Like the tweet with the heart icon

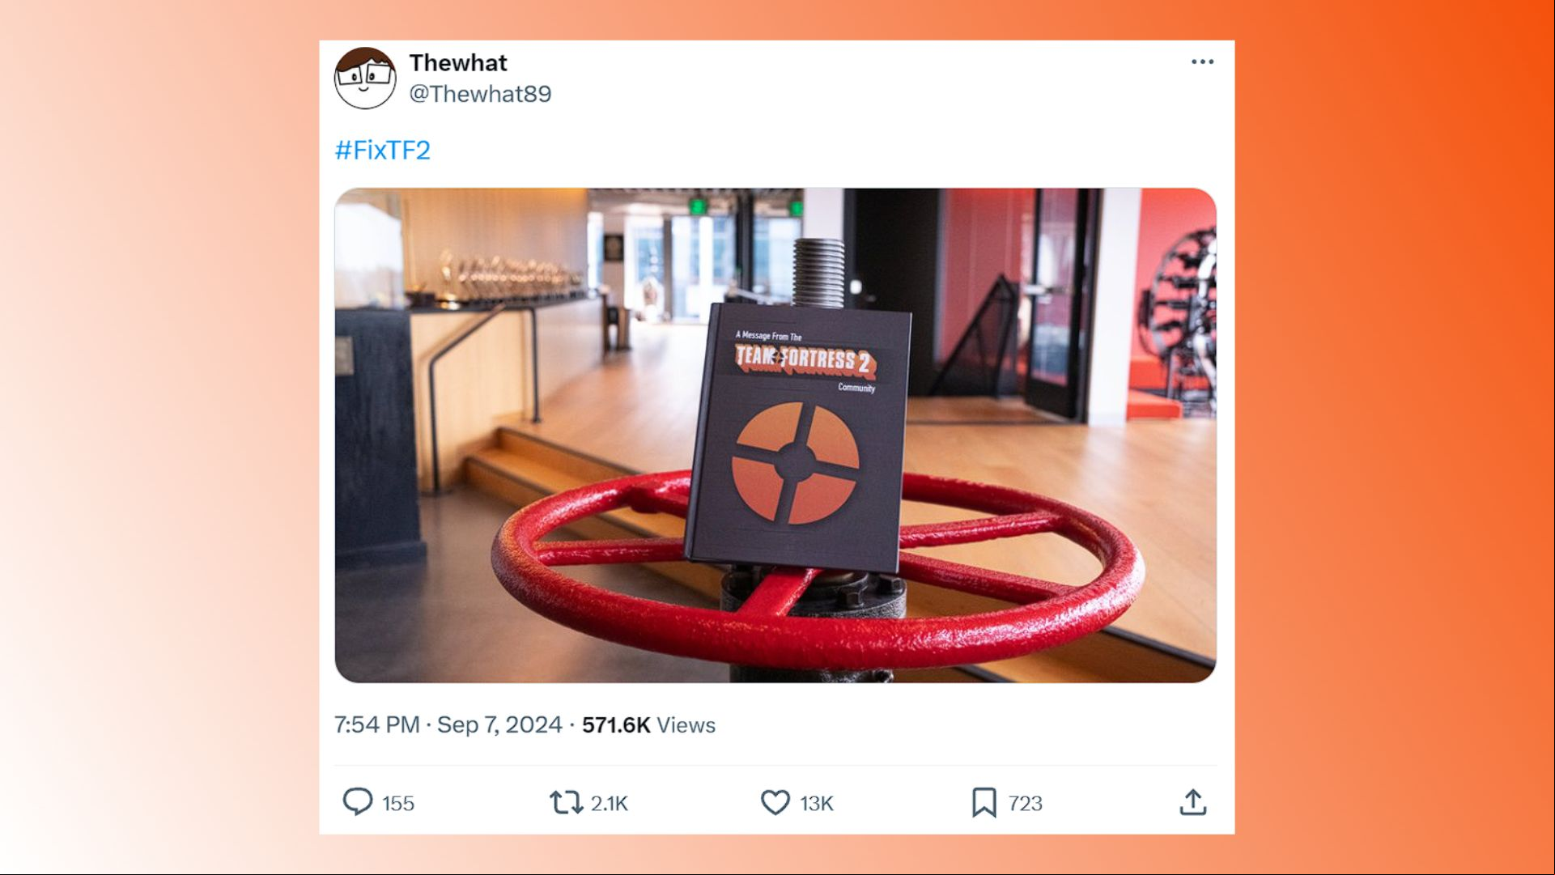[775, 802]
